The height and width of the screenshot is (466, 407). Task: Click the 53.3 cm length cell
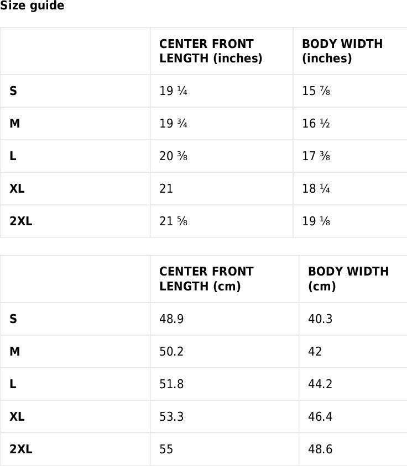coord(171,417)
